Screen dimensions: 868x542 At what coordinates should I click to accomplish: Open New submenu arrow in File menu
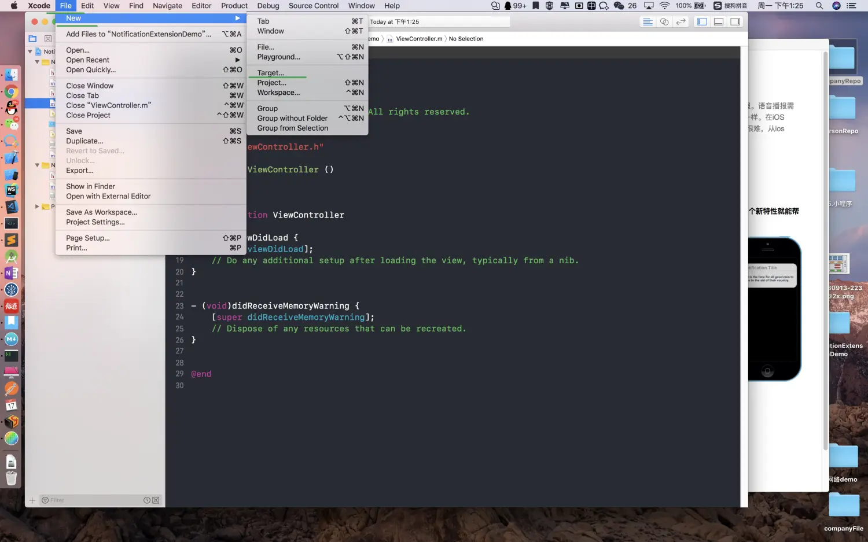237,19
